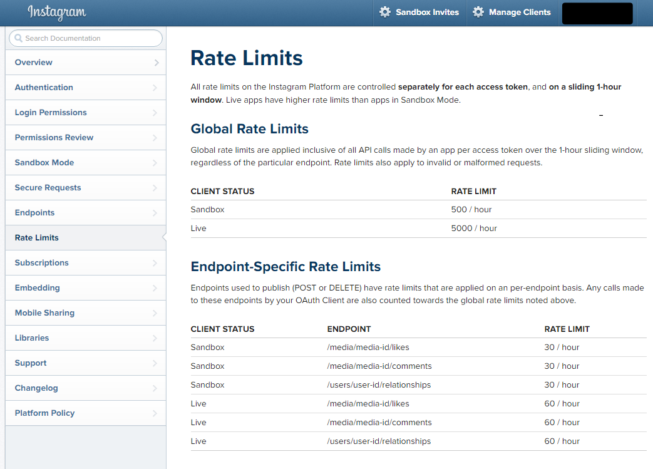Image resolution: width=653 pixels, height=469 pixels.
Task: Focus the Search Documentation field
Action: coord(85,38)
